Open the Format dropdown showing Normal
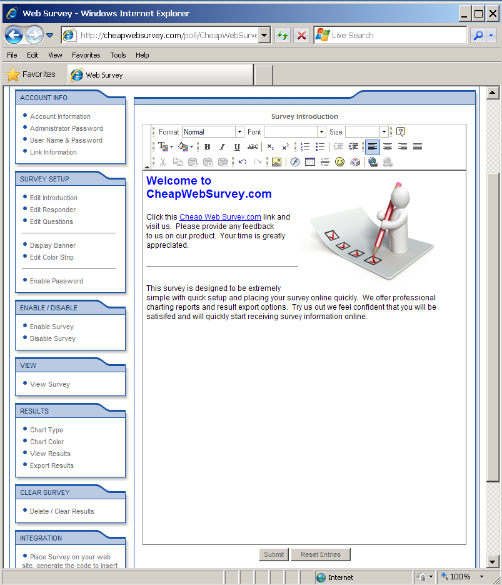Screen dimensions: 502x585 tap(213, 132)
